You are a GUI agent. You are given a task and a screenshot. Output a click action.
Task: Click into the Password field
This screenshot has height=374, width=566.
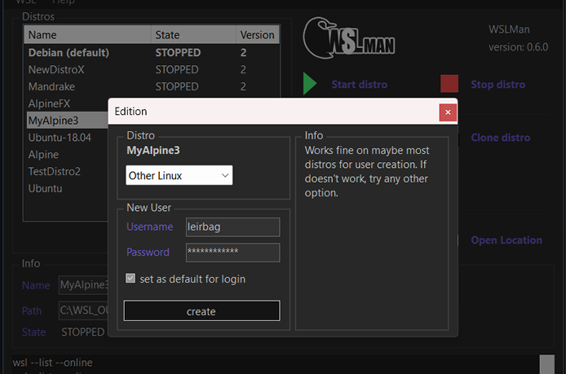tap(232, 252)
